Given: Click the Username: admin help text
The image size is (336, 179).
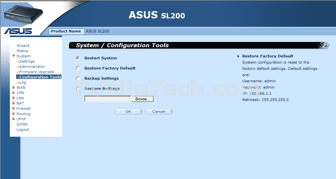Looking at the screenshot, I should pos(259,81).
